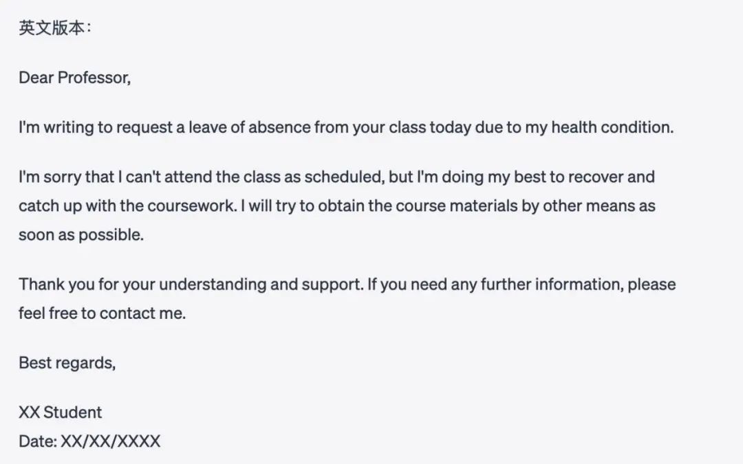Click the "XX Student" signature
This screenshot has height=464, width=743.
click(60, 412)
